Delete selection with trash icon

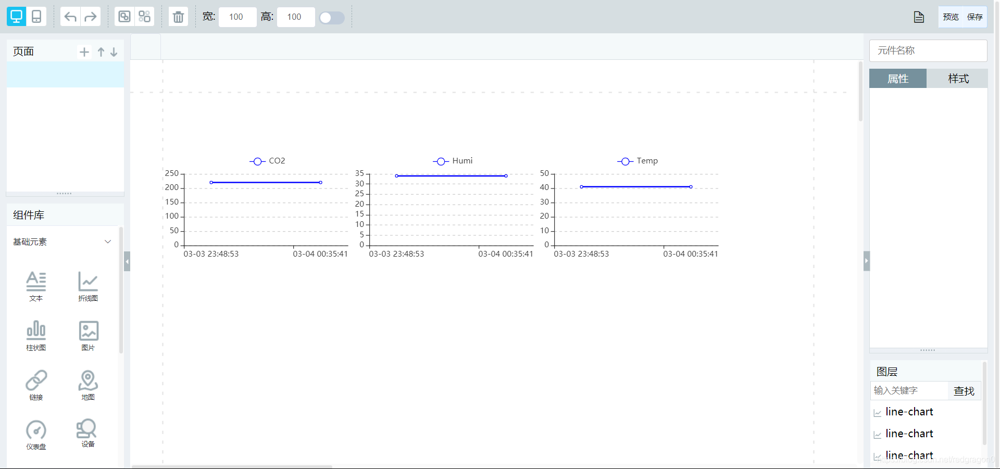pyautogui.click(x=178, y=17)
